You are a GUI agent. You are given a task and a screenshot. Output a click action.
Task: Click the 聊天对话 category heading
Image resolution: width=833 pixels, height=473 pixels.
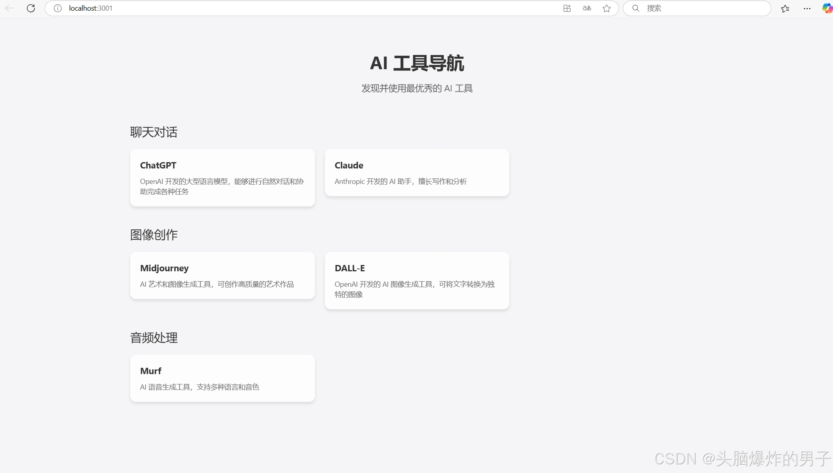pyautogui.click(x=154, y=132)
